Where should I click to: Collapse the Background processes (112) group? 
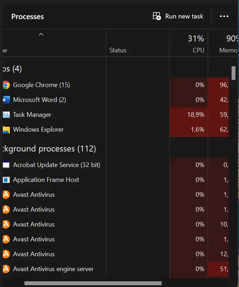[x=49, y=149]
